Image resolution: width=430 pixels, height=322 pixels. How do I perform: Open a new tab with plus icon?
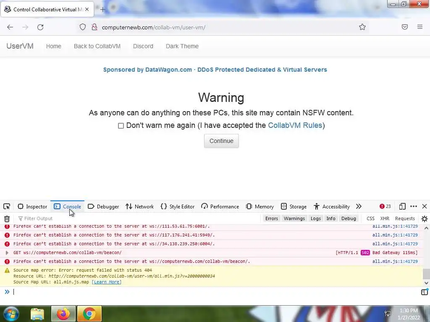coord(102,10)
